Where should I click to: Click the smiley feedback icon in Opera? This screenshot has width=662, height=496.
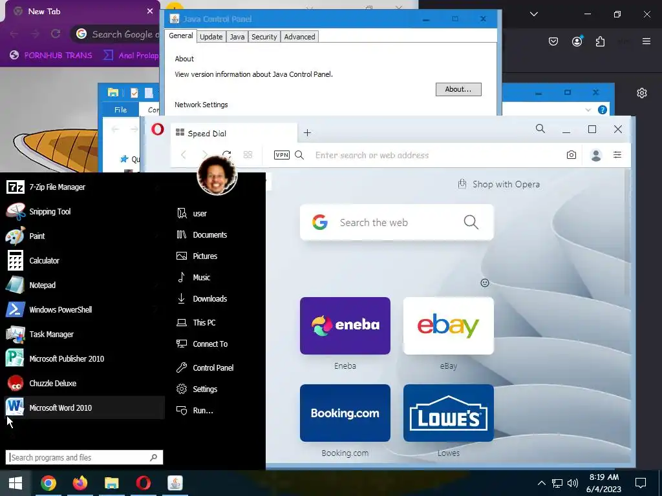485,283
